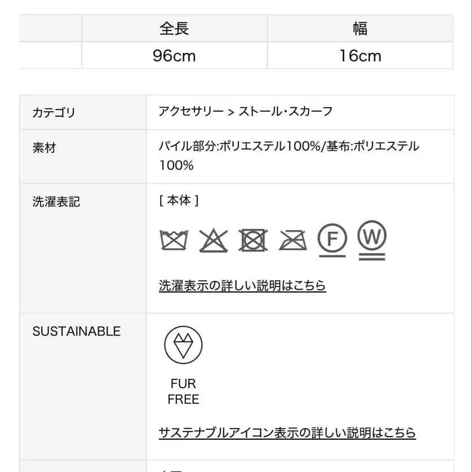Select the 素材 row label
Viewport: 472px width, 472px height.
[x=45, y=148]
